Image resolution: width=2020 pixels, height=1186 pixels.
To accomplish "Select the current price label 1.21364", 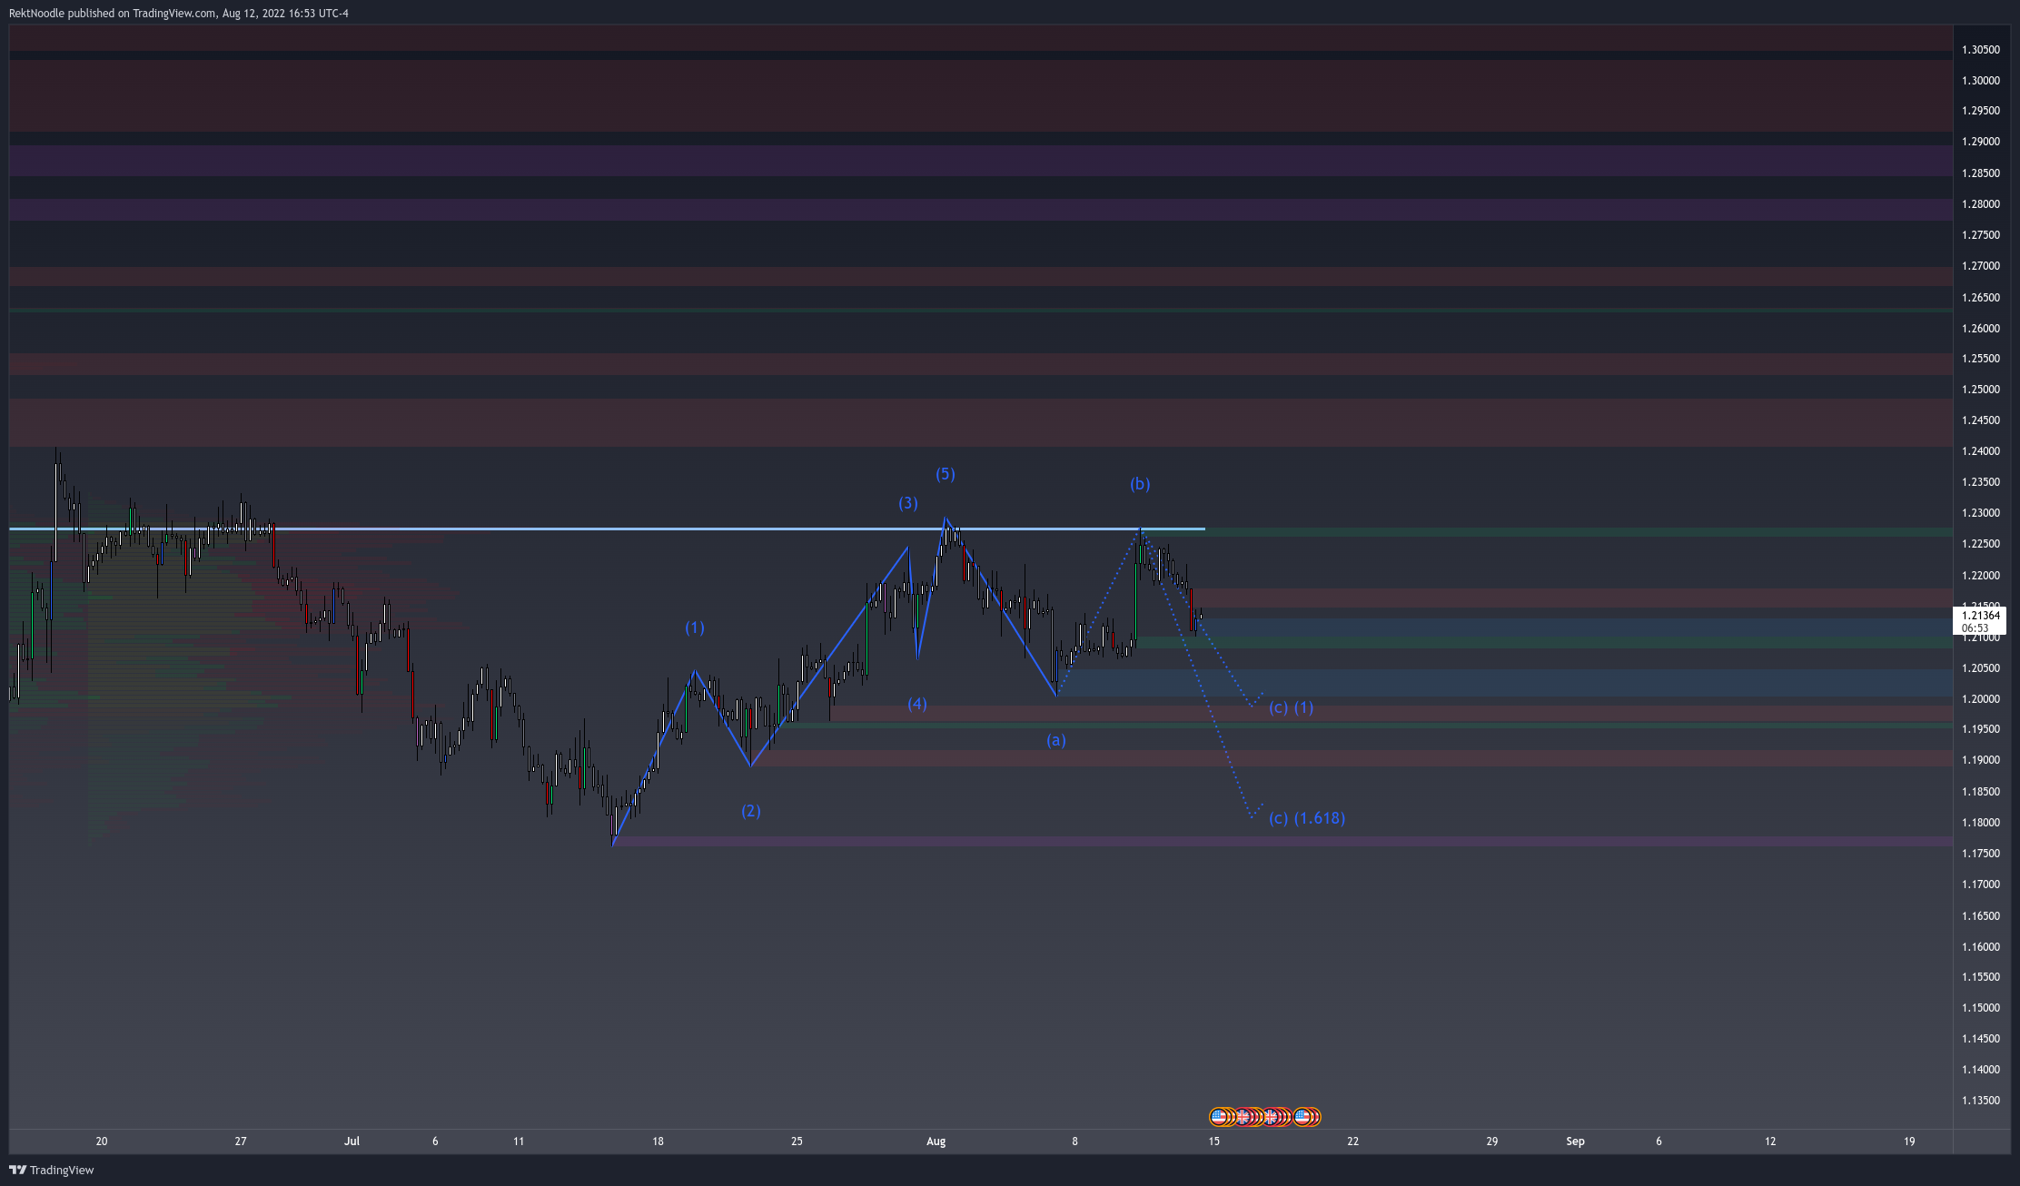I will (1980, 616).
